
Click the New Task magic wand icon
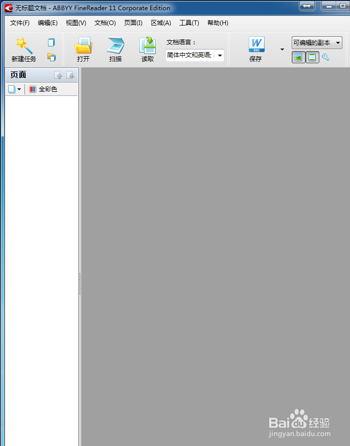[x=24, y=45]
